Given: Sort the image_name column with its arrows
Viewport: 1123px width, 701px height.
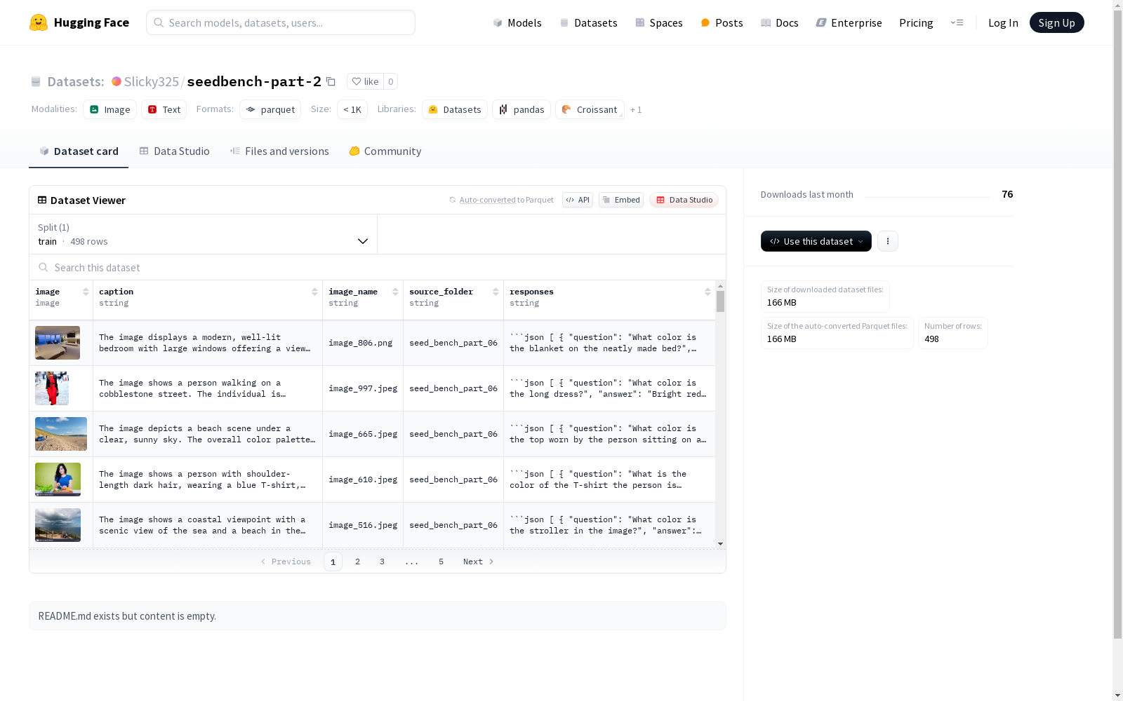Looking at the screenshot, I should click(x=395, y=292).
